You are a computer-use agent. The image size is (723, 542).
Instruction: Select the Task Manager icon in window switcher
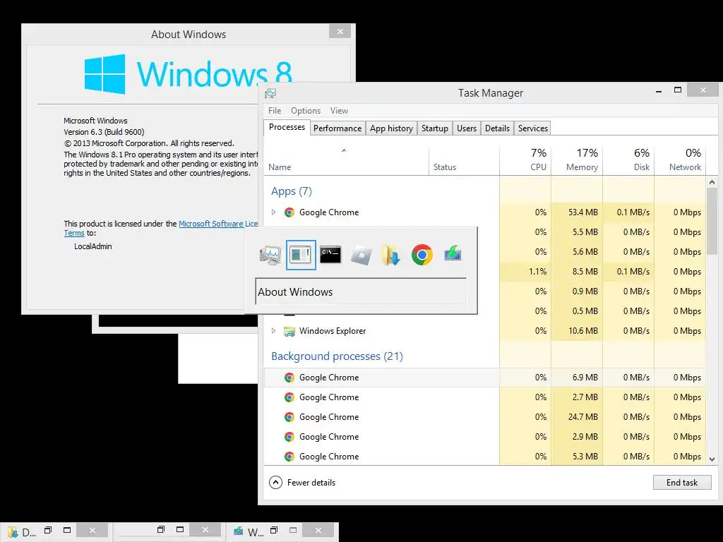tap(270, 255)
